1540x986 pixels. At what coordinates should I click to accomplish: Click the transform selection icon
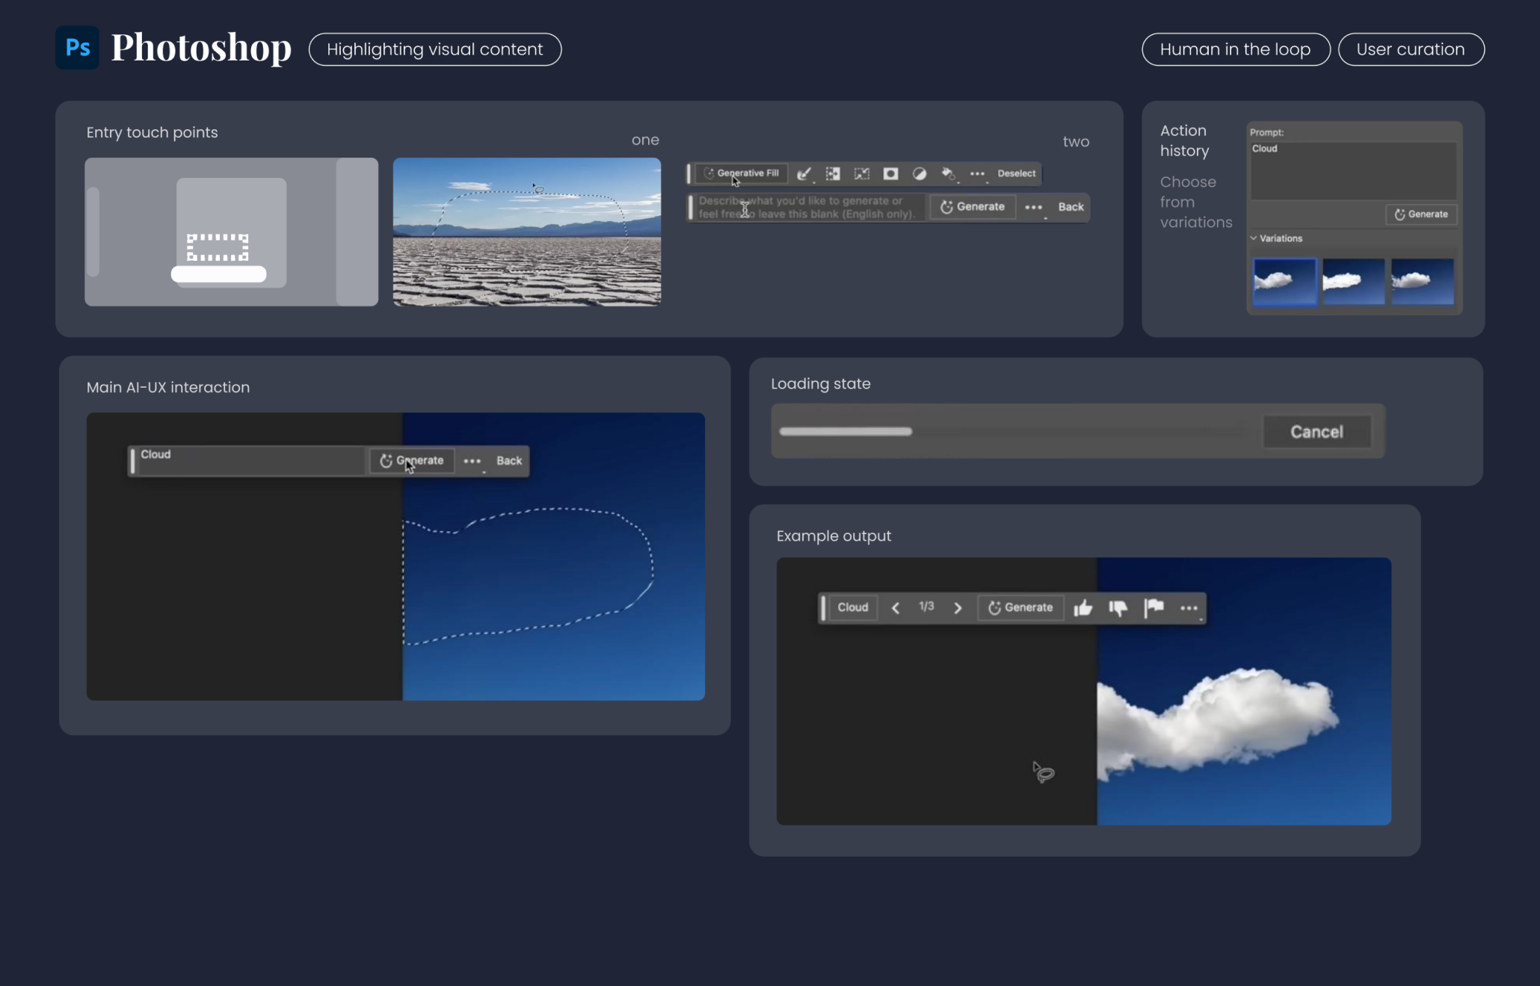861,173
